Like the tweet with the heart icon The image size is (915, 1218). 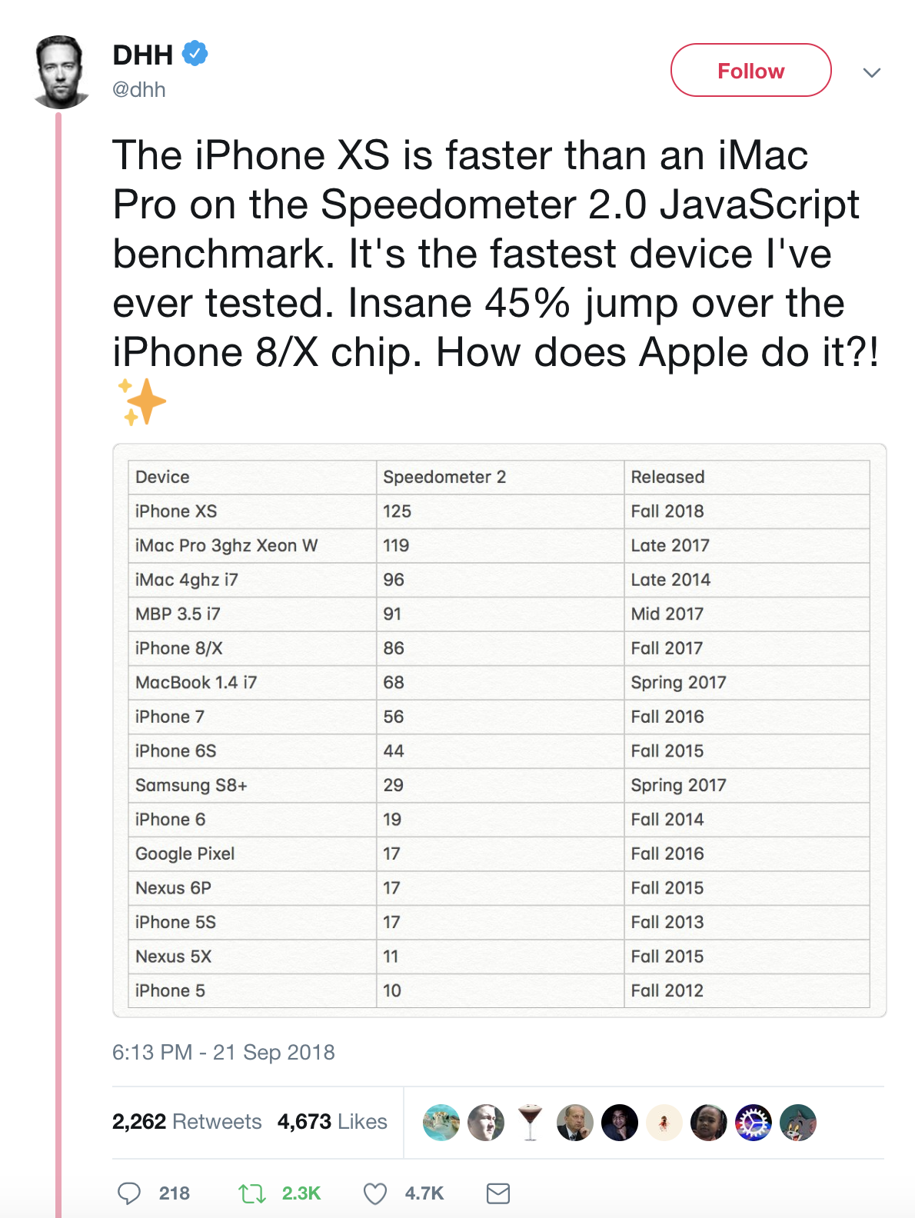tap(374, 1193)
